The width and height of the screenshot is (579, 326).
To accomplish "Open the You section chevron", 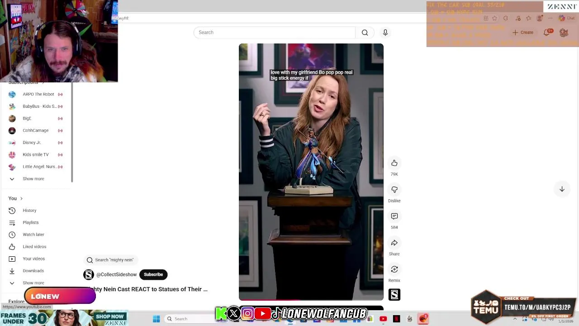I will point(21,198).
